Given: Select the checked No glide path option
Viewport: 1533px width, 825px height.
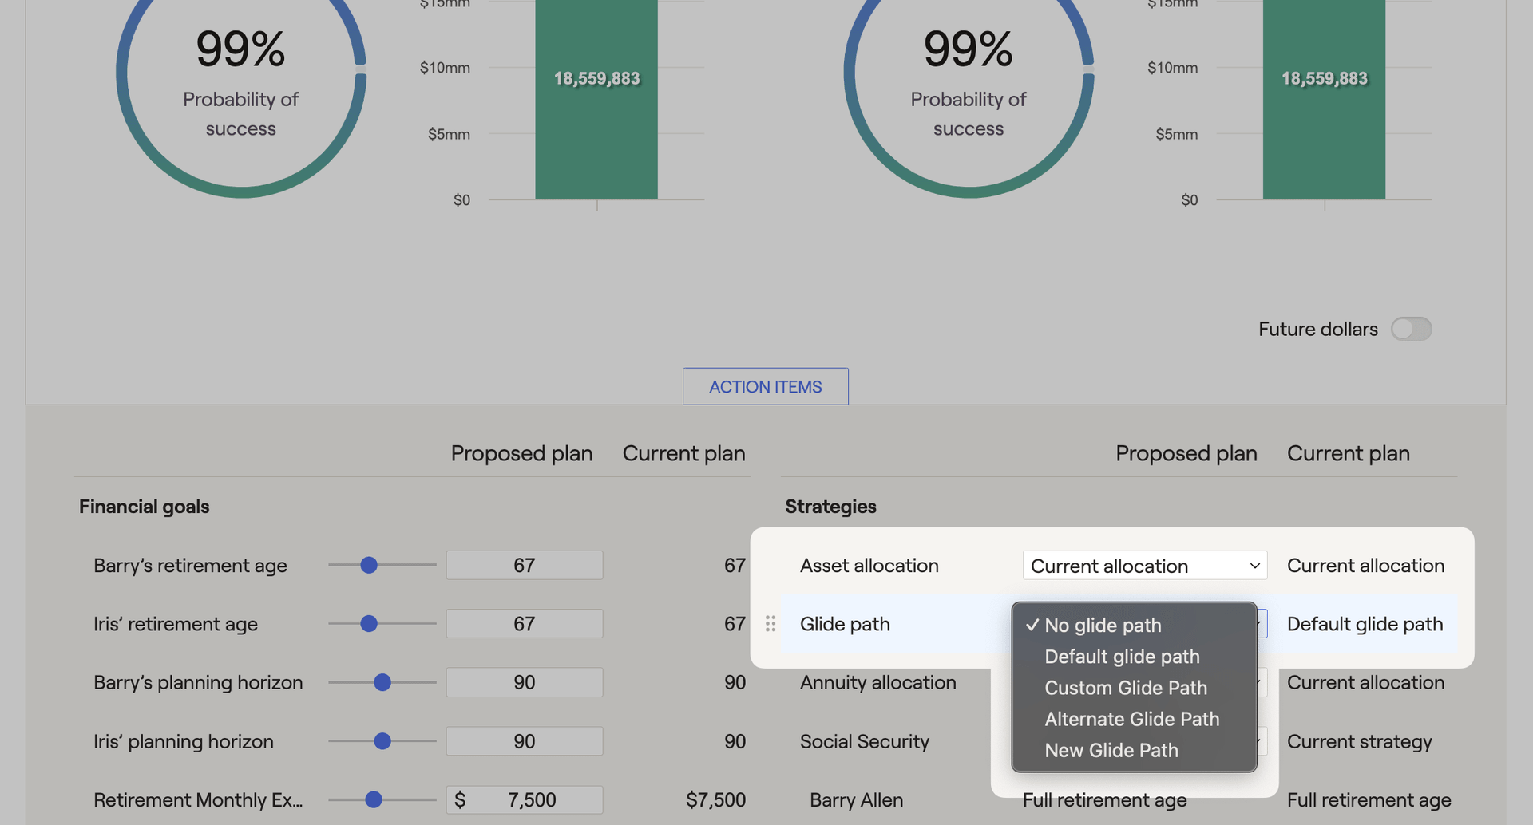Looking at the screenshot, I should pyautogui.click(x=1103, y=626).
